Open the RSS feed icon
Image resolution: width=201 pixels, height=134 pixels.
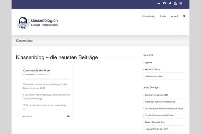(x=175, y=3)
